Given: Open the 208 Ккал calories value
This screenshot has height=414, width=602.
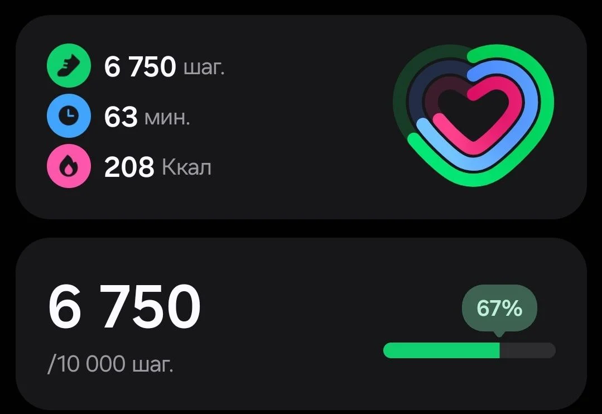Looking at the screenshot, I should pyautogui.click(x=129, y=167).
